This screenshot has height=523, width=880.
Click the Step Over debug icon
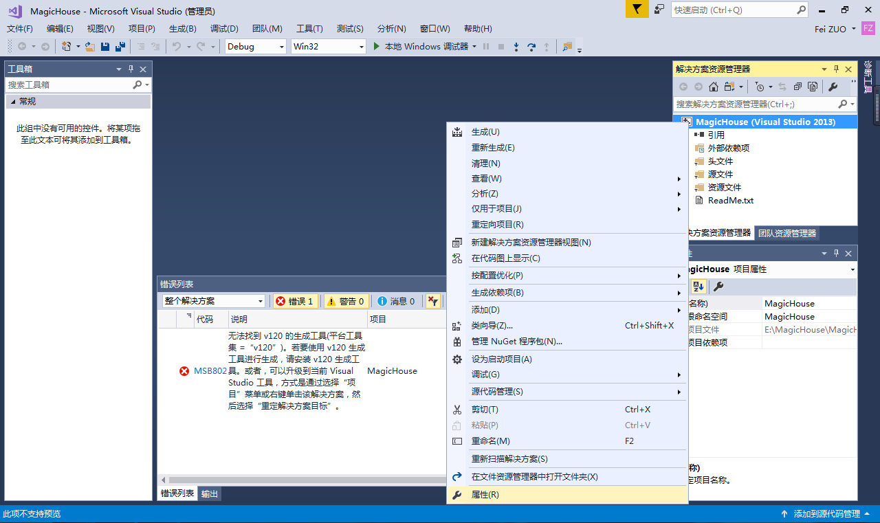(531, 47)
